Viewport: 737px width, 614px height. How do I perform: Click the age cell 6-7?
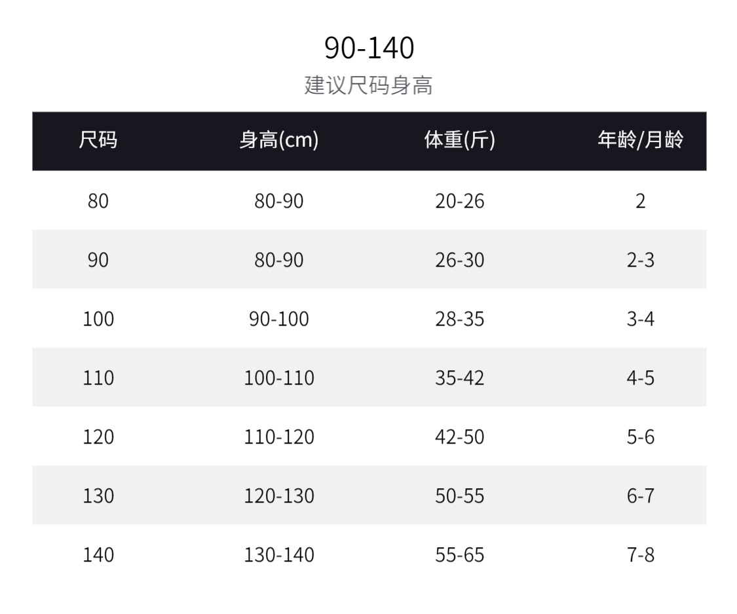(x=640, y=495)
